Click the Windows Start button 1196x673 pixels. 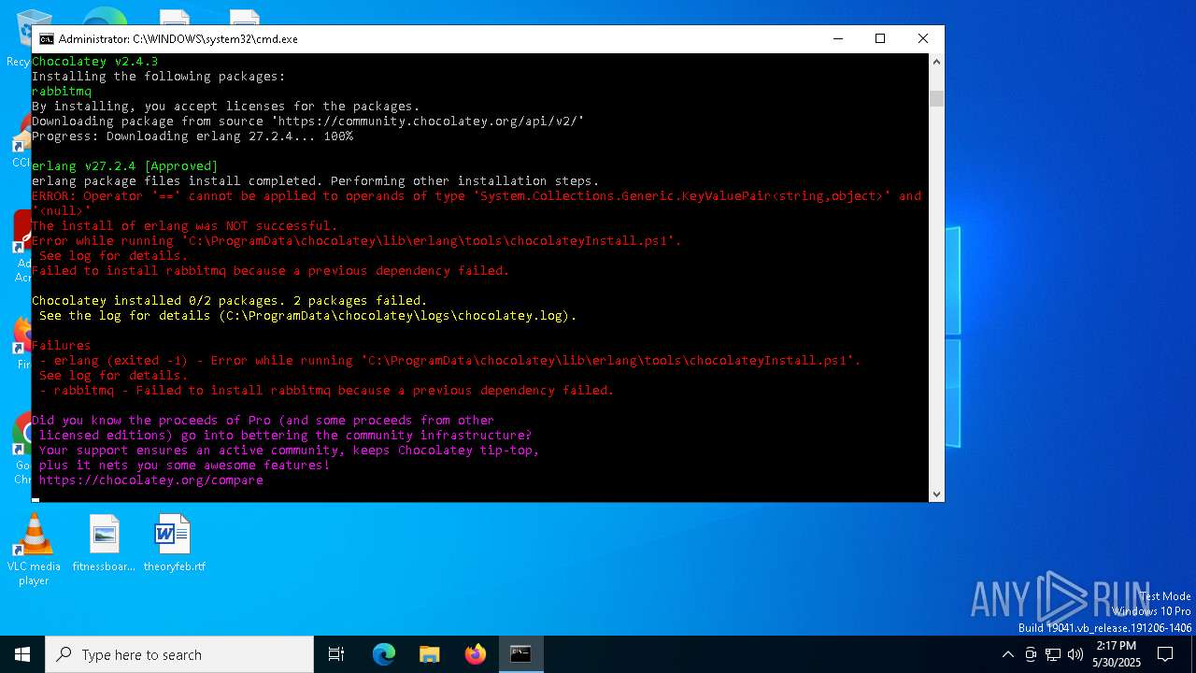pyautogui.click(x=22, y=654)
